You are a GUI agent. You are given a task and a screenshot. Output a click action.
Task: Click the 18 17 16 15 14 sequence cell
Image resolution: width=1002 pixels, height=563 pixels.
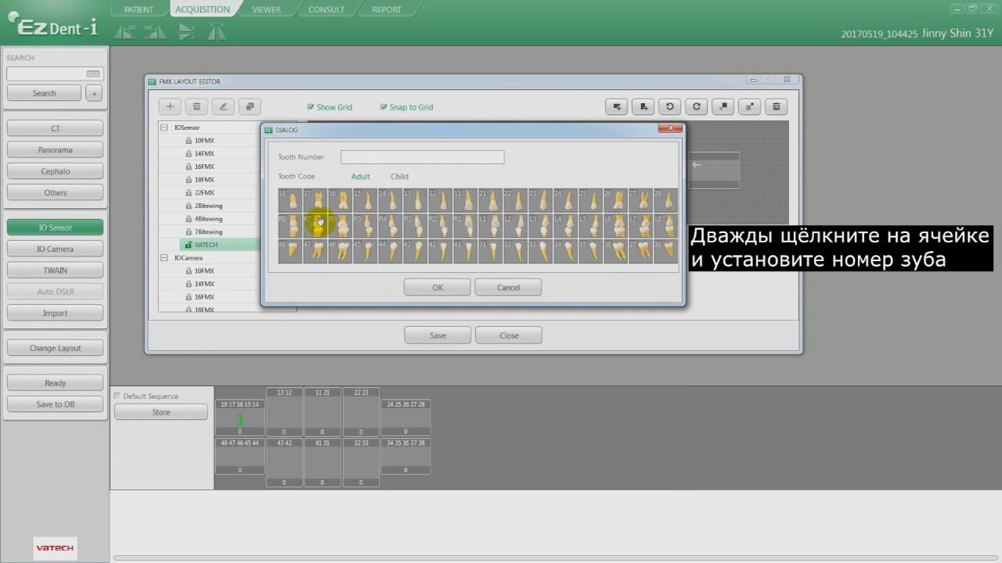coord(240,418)
